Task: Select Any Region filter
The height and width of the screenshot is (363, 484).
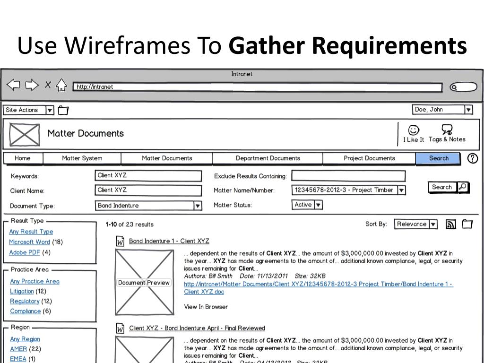Action: click(x=25, y=339)
